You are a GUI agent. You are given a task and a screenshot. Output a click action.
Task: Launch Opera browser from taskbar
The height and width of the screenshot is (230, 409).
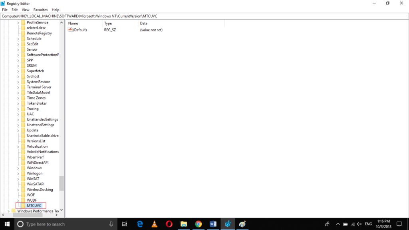click(169, 224)
